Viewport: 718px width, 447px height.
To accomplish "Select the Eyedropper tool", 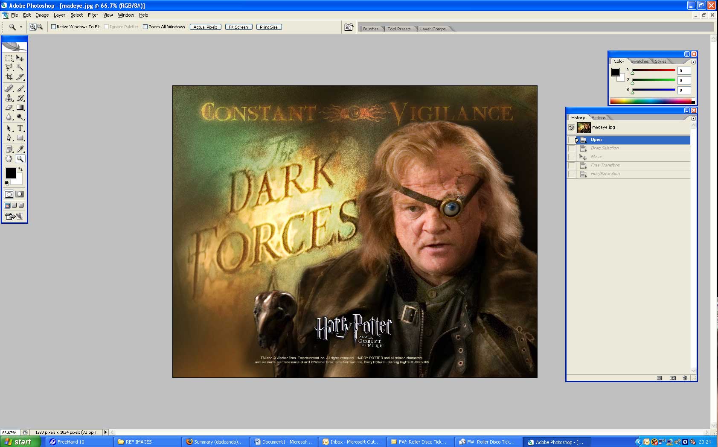I will (x=20, y=149).
